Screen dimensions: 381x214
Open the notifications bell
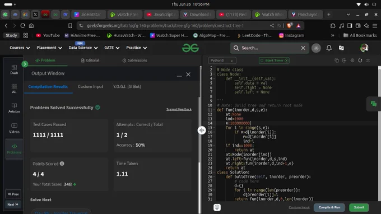point(329,48)
